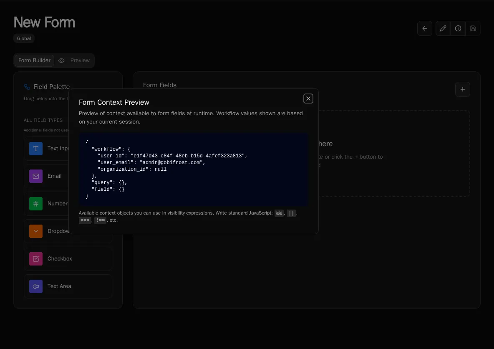Click the New Form page heading
This screenshot has height=349, width=494.
[44, 23]
